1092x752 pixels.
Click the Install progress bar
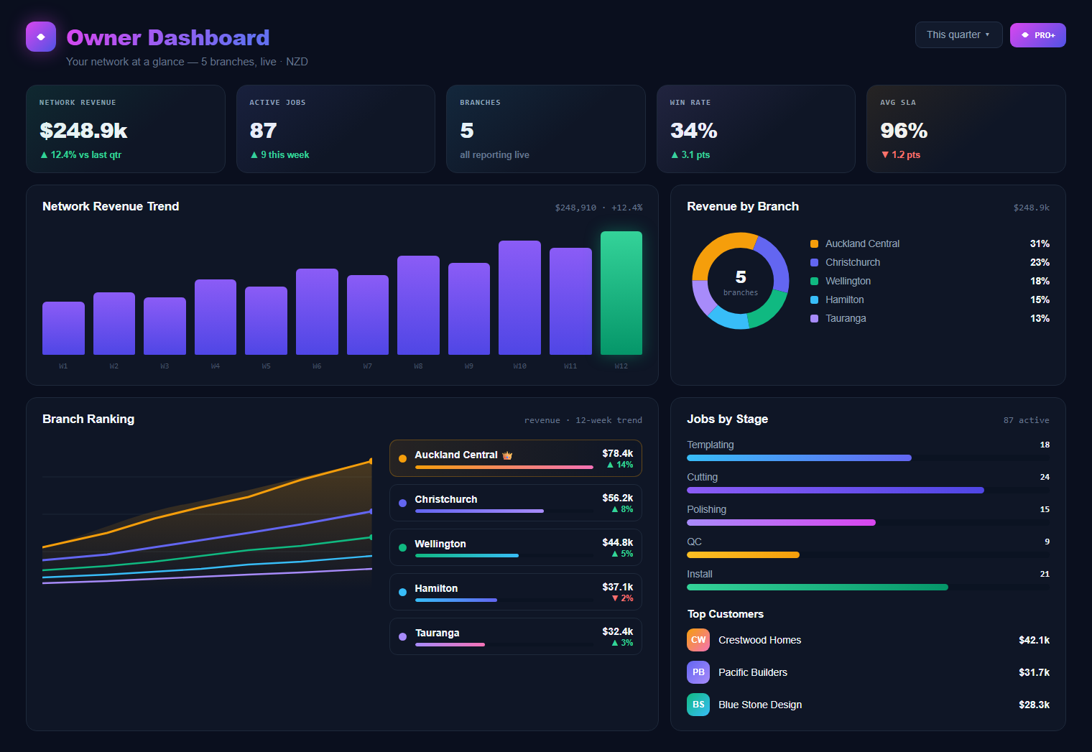pos(868,587)
